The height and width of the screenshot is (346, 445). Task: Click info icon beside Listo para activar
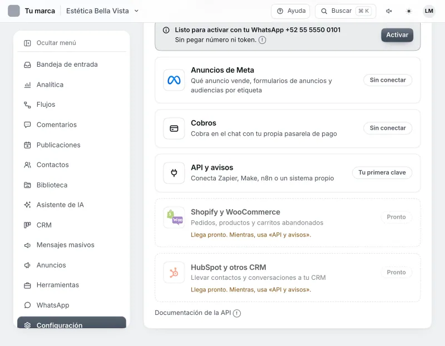pos(166,30)
